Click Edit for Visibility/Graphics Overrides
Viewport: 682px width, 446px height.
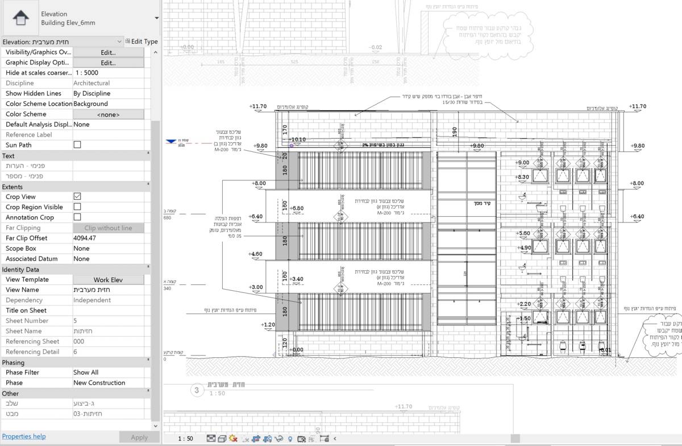tap(108, 52)
